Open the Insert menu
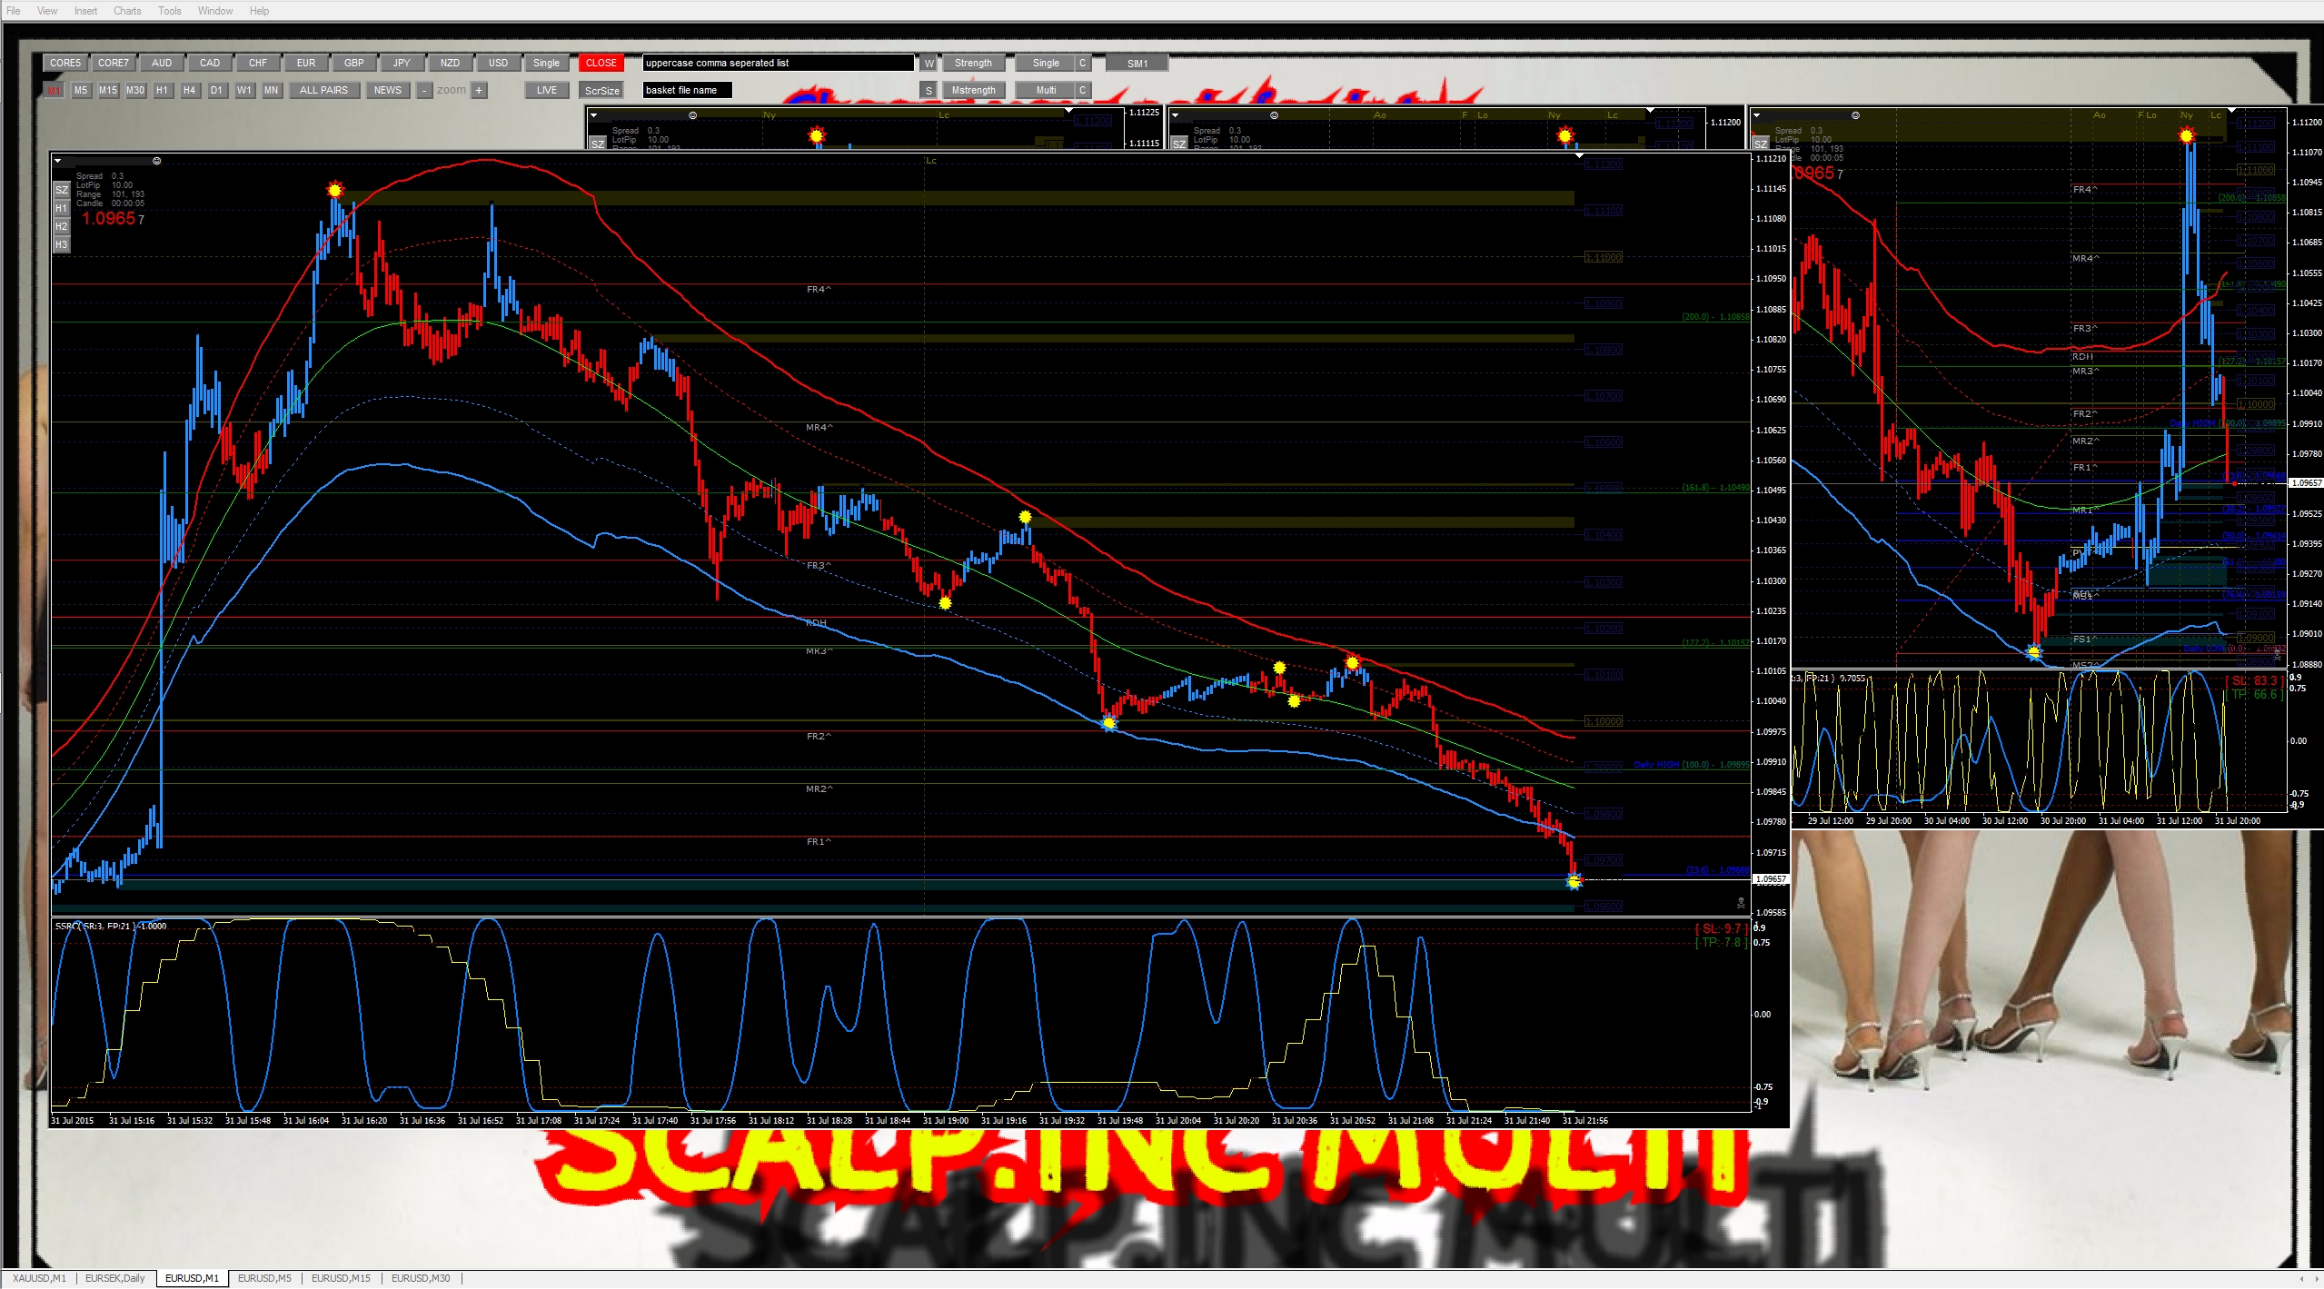This screenshot has width=2324, height=1289. pos(85,11)
